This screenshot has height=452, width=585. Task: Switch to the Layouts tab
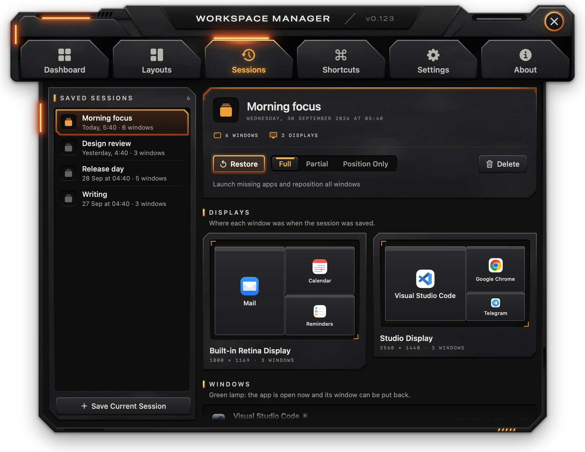click(157, 60)
